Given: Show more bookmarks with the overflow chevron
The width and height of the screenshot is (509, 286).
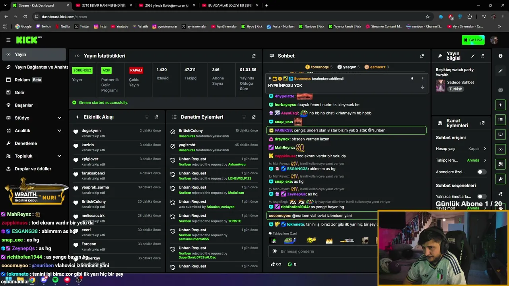Looking at the screenshot, I should [499, 27].
